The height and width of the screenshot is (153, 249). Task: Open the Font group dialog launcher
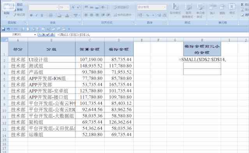pos(79,23)
